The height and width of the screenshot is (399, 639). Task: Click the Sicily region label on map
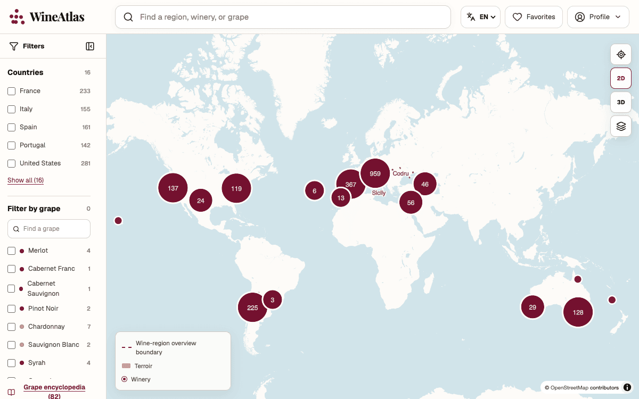click(x=379, y=193)
